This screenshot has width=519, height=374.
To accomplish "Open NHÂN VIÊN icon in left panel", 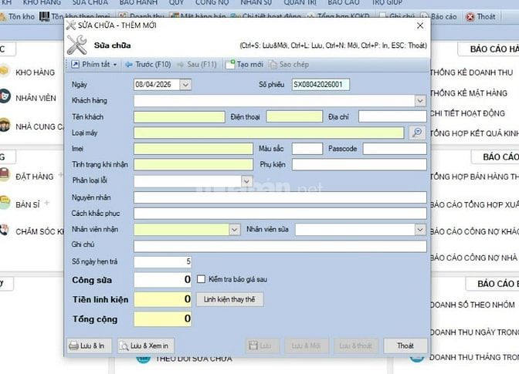I will tap(5, 96).
